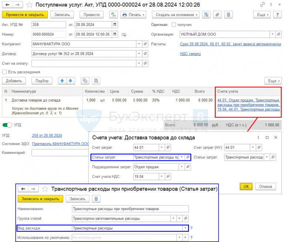The width and height of the screenshot is (284, 242).
Task: Favorite Статья затрат form with star icon
Action: [45, 189]
